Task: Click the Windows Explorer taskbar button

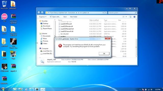Action: coord(15,89)
